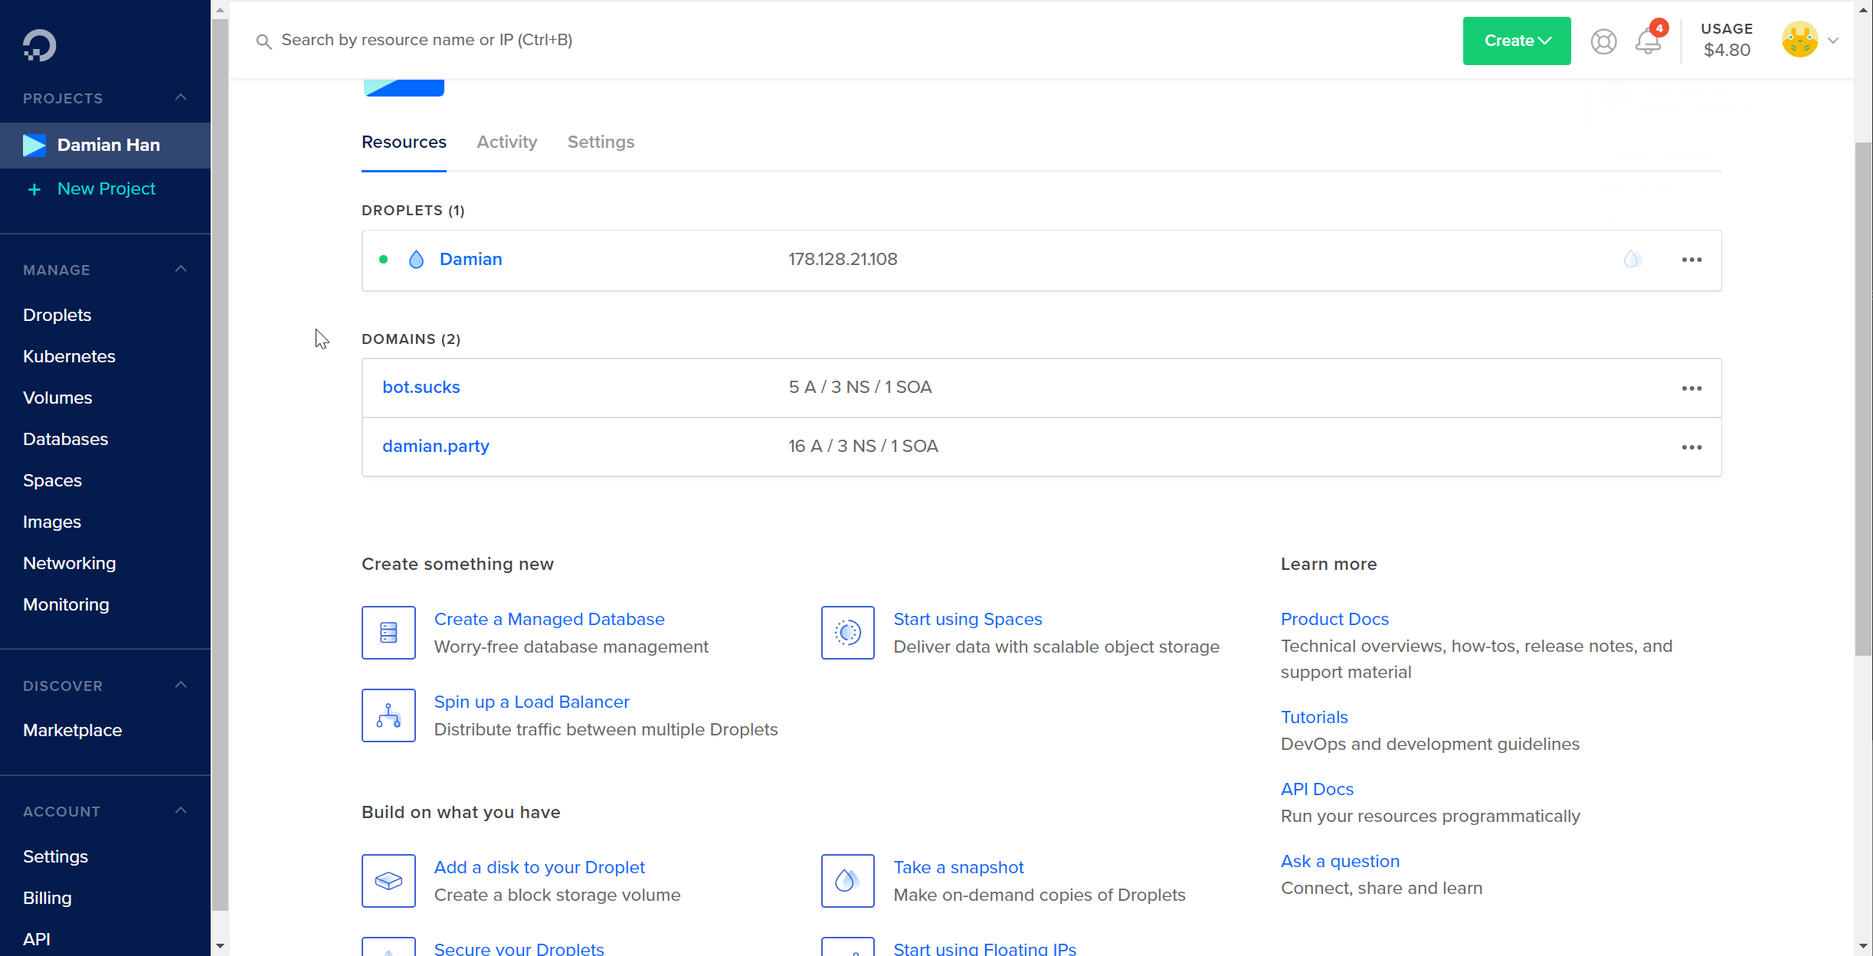Open the support lifebuoy icon
Image resolution: width=1873 pixels, height=956 pixels.
pos(1603,41)
